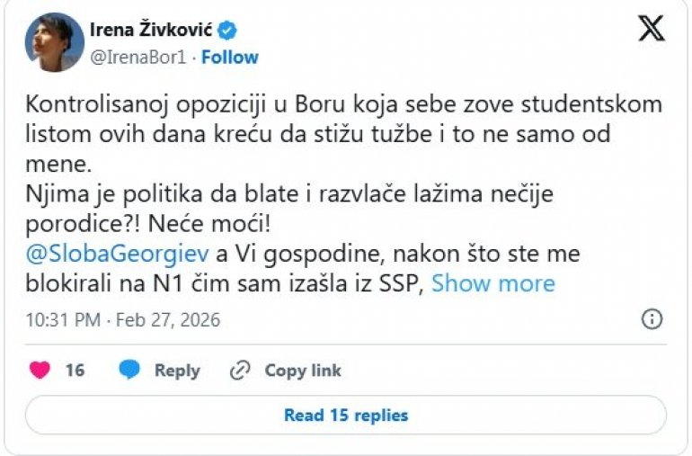The height and width of the screenshot is (456, 692).
Task: Follow Irena Živković
Action: [x=230, y=57]
